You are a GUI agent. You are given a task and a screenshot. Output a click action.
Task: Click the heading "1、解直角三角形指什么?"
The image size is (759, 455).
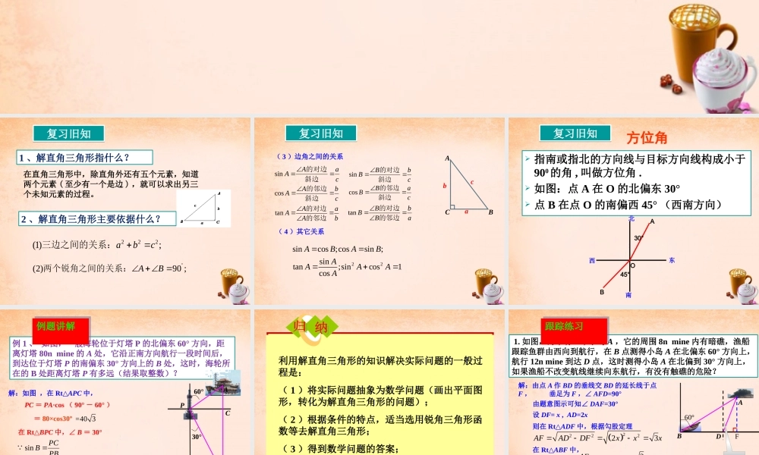85,158
